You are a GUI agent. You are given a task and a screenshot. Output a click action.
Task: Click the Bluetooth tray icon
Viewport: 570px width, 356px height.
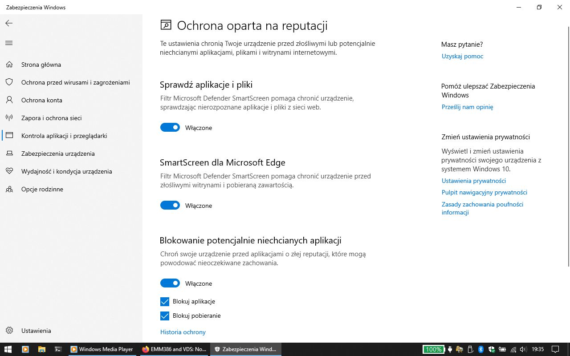point(481,349)
